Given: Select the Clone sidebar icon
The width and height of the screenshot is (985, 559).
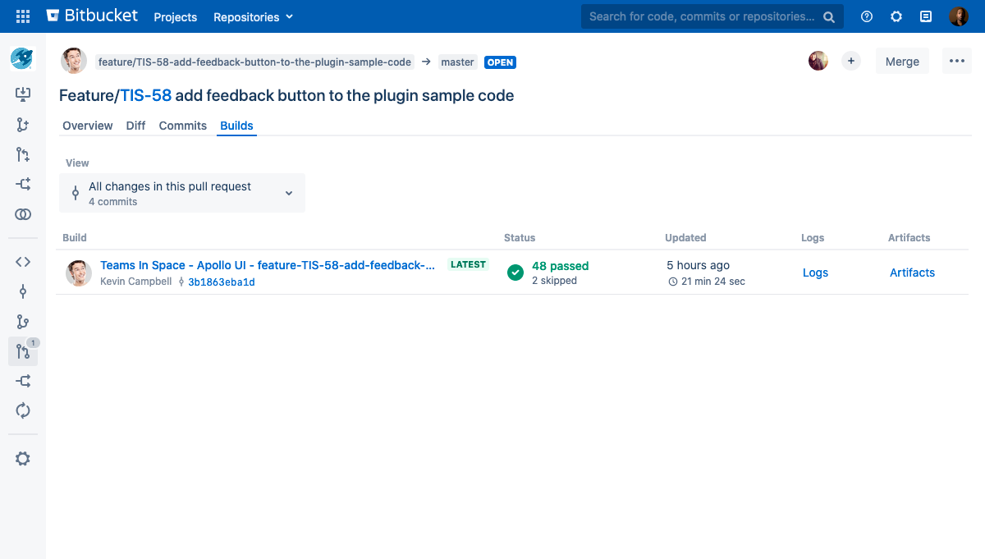Looking at the screenshot, I should tap(23, 95).
